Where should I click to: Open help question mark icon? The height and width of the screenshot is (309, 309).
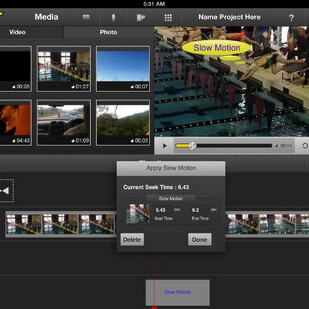[291, 18]
